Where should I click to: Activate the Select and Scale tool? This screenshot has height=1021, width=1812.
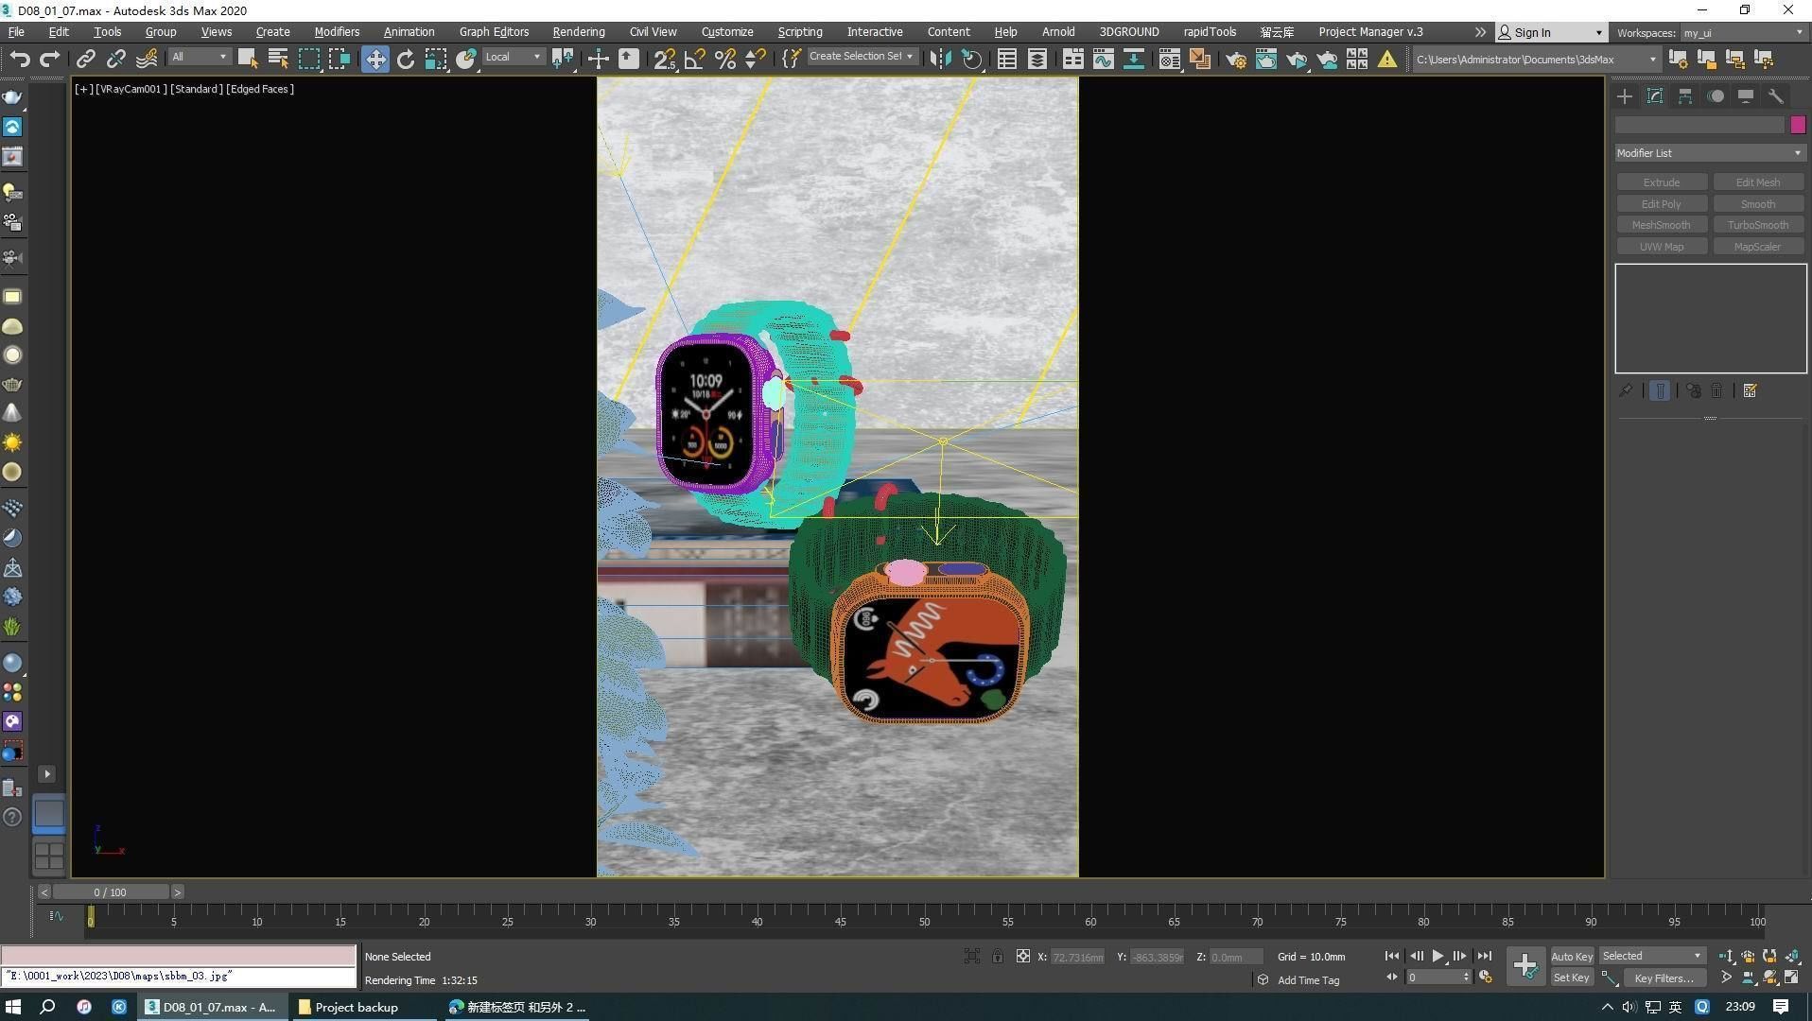(436, 60)
